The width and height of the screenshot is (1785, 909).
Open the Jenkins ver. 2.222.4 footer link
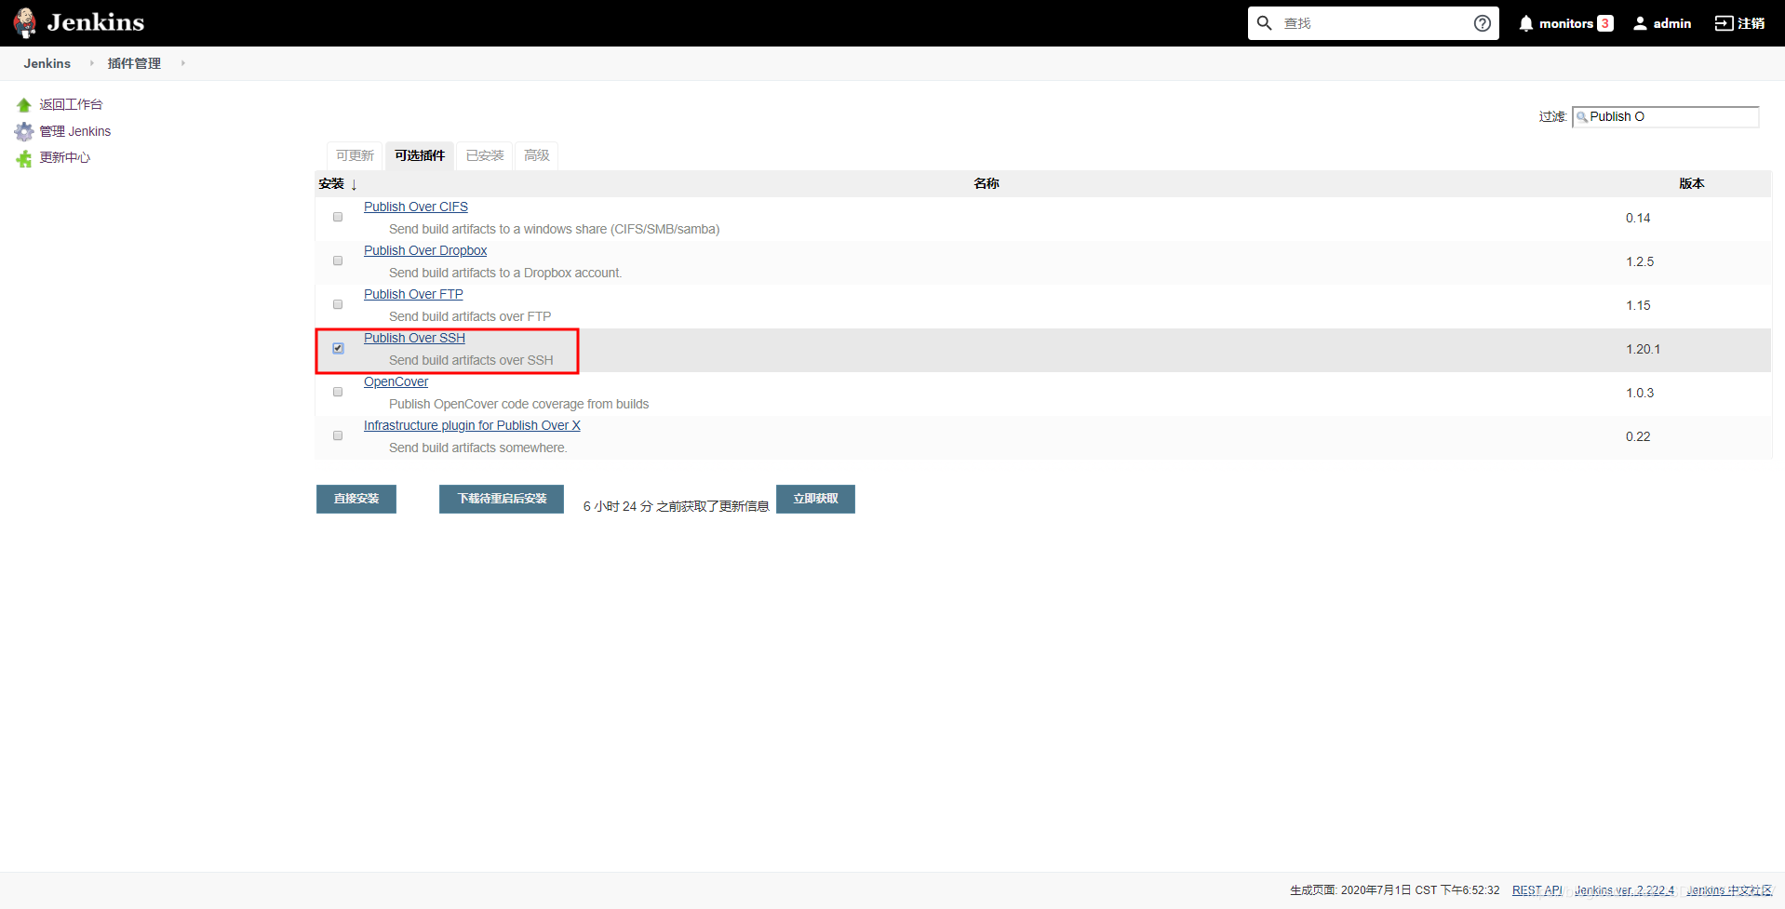coord(1624,890)
